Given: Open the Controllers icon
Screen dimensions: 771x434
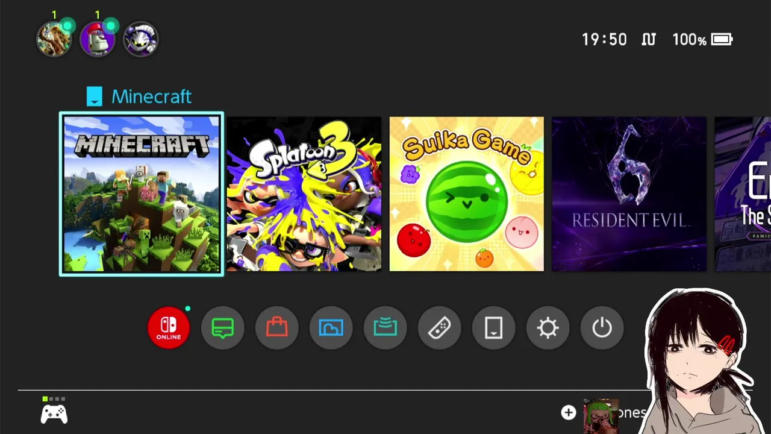Looking at the screenshot, I should [440, 328].
